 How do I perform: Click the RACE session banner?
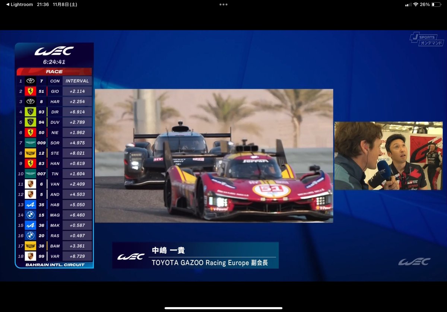click(x=54, y=71)
